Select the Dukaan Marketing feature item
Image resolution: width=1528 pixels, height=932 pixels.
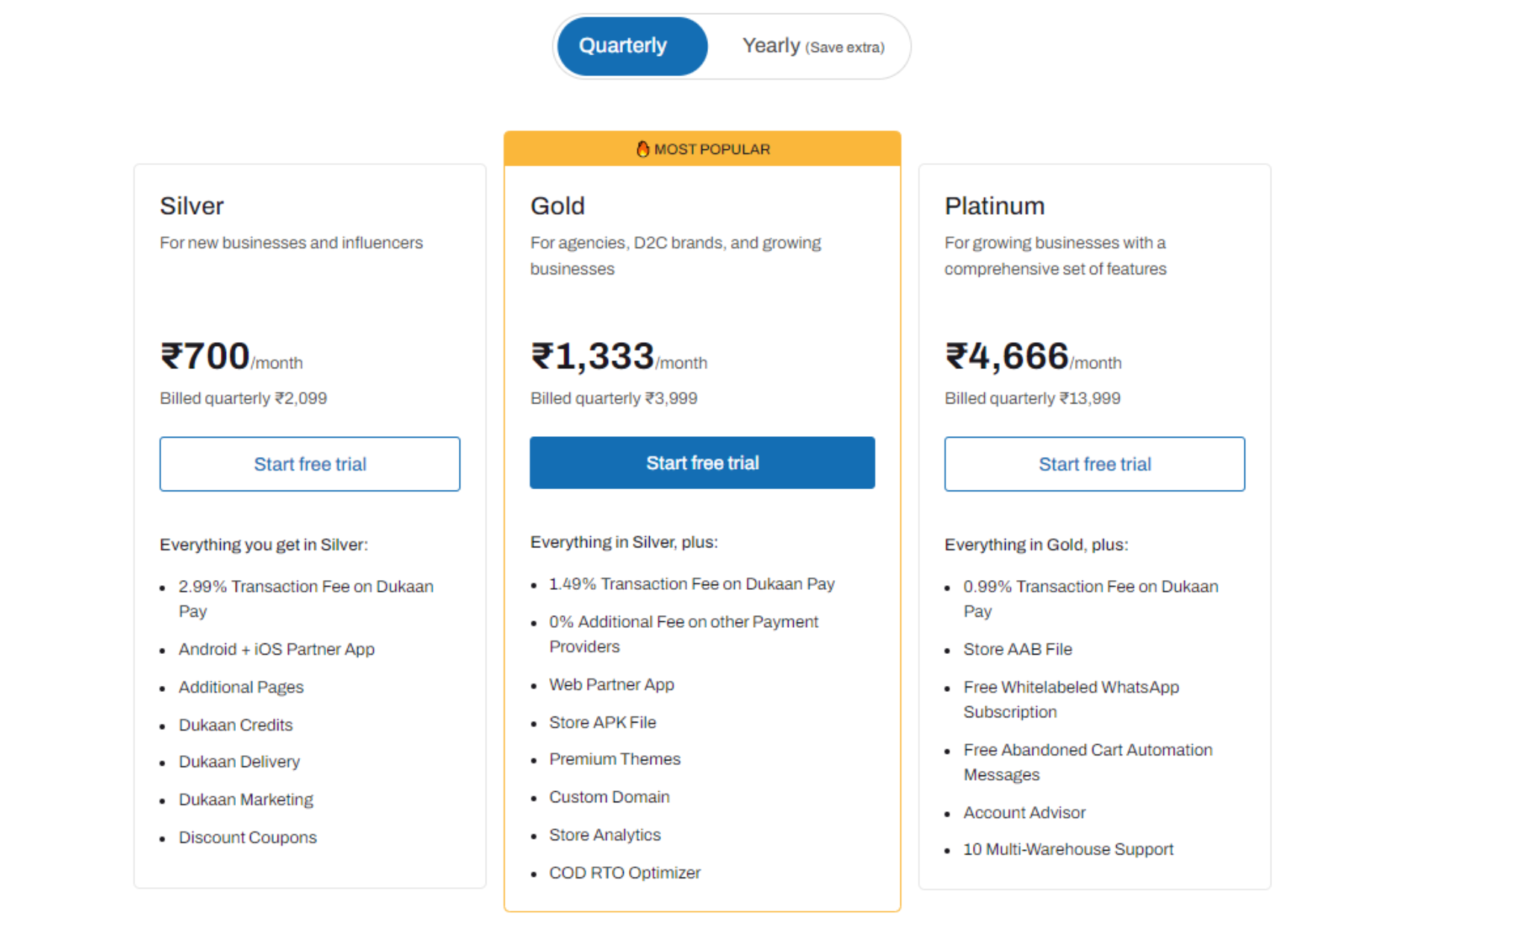pos(245,799)
